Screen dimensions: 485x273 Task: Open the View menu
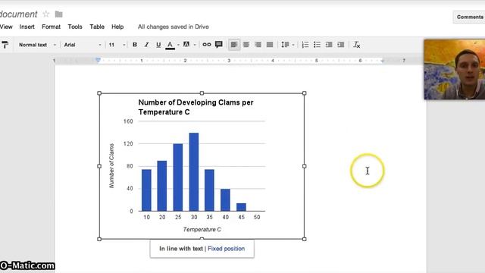coord(6,27)
